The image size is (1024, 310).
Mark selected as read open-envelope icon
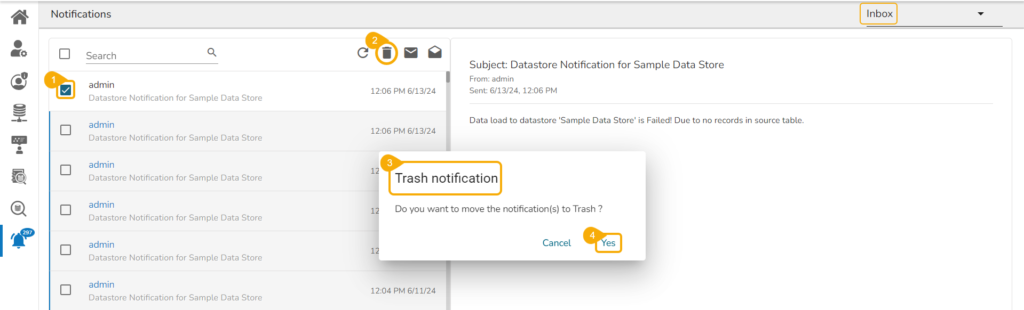point(435,52)
